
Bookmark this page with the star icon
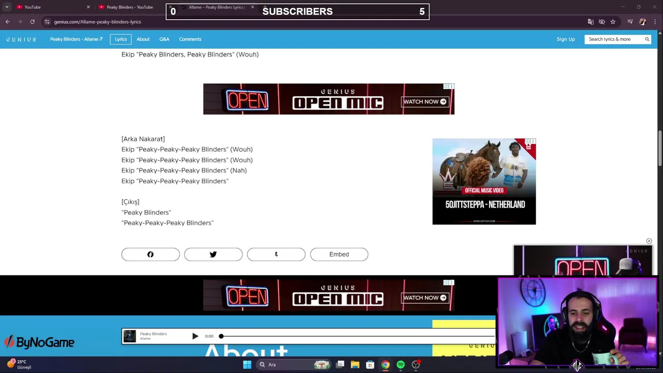point(613,22)
